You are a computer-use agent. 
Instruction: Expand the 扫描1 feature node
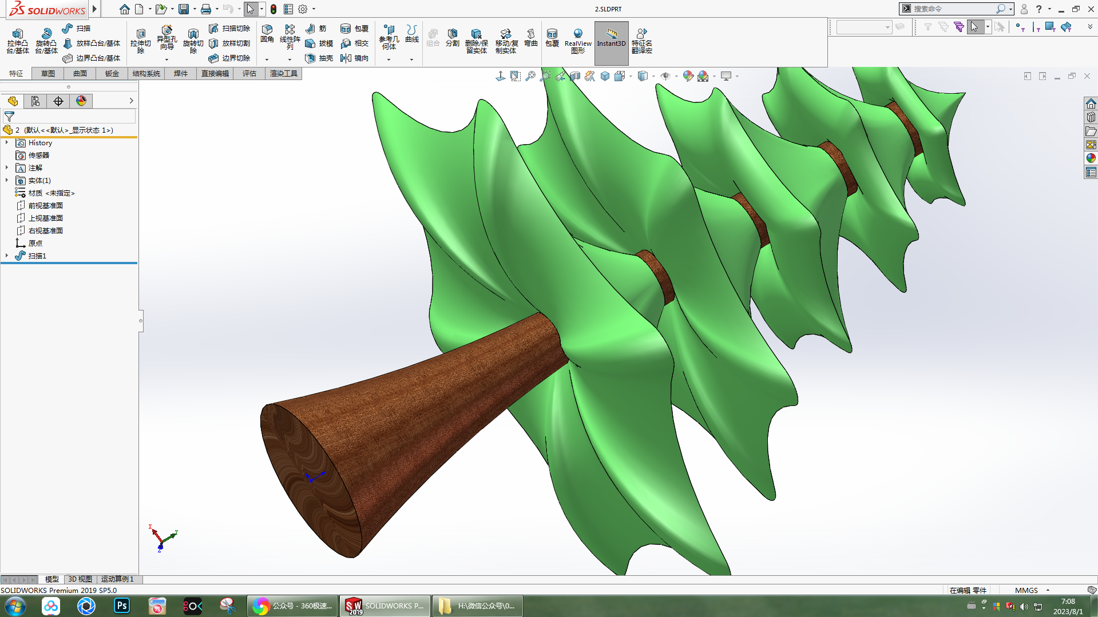(x=7, y=256)
